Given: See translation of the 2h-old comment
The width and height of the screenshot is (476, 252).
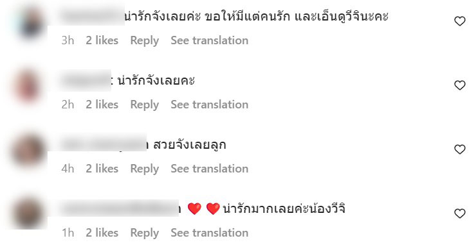Looking at the screenshot, I should [210, 105].
